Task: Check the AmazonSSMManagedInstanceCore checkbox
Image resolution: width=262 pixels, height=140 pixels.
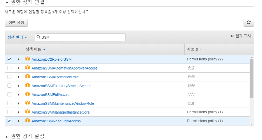Action: pyautogui.click(x=9, y=112)
